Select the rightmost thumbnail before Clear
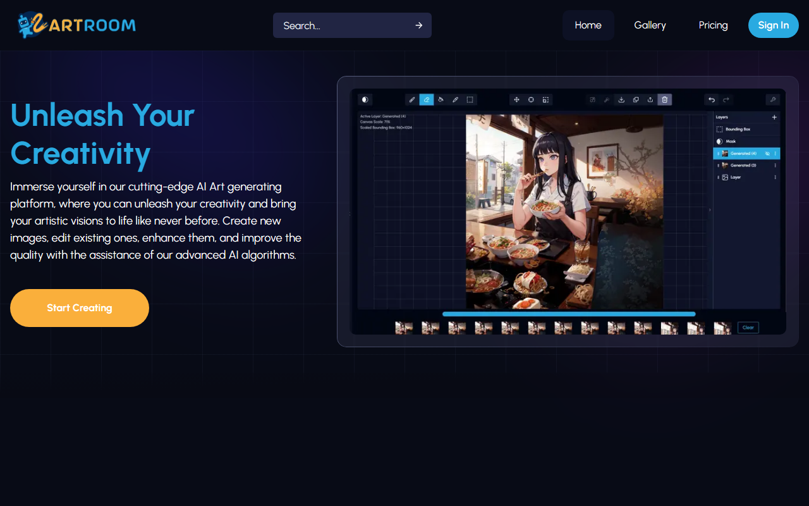 click(722, 328)
